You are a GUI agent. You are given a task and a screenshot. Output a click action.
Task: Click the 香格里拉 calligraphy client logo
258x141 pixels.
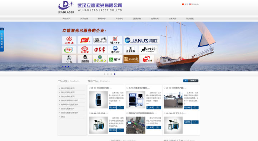tap(148, 50)
